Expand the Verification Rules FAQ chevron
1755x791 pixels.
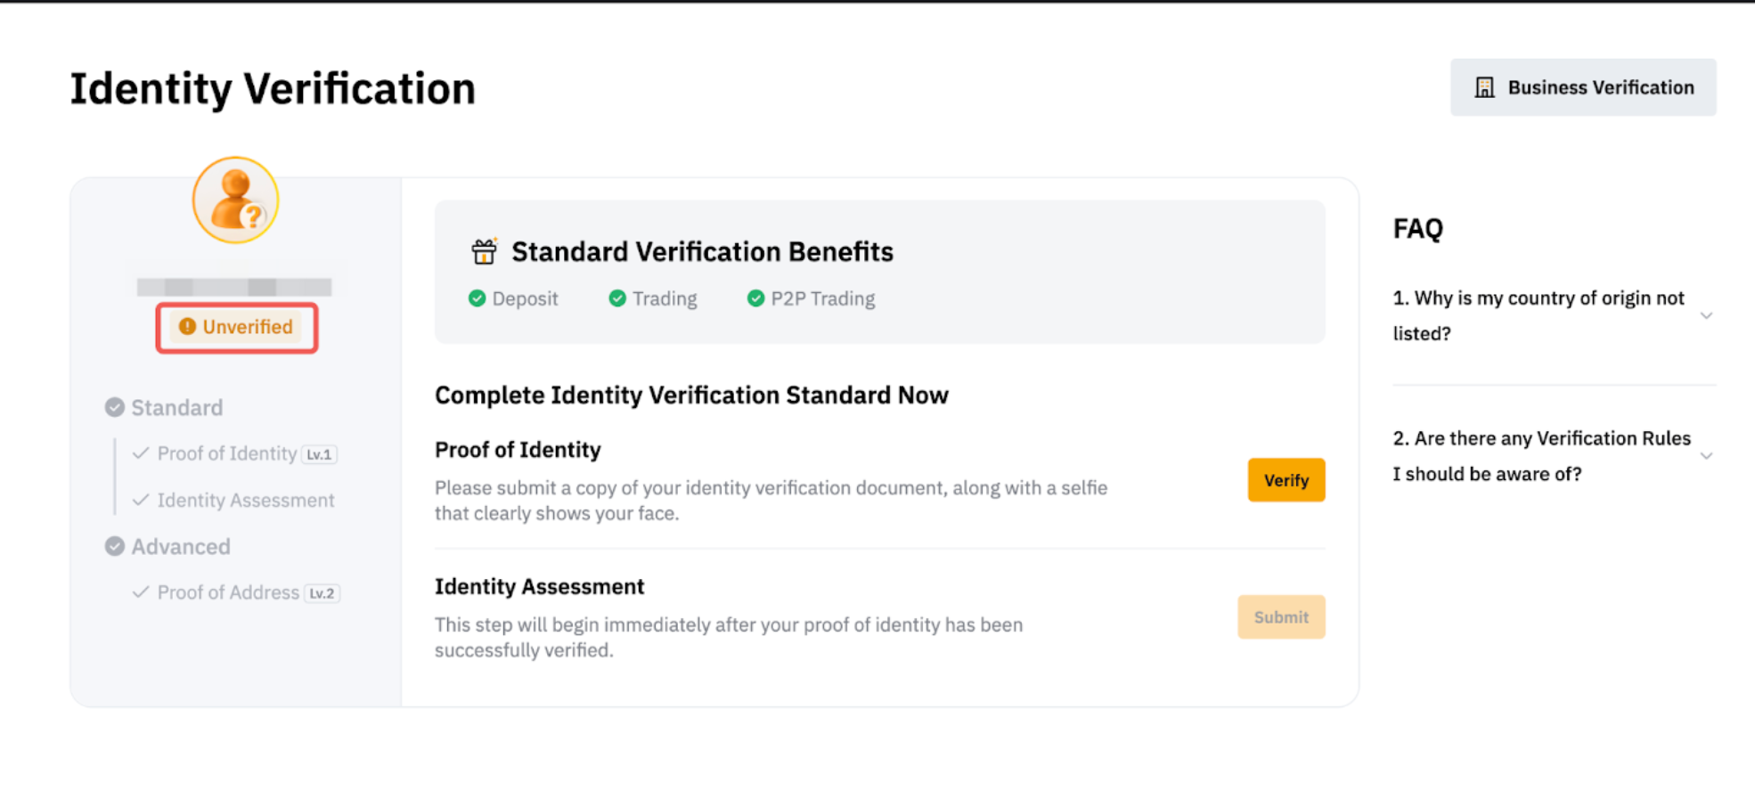click(1706, 456)
